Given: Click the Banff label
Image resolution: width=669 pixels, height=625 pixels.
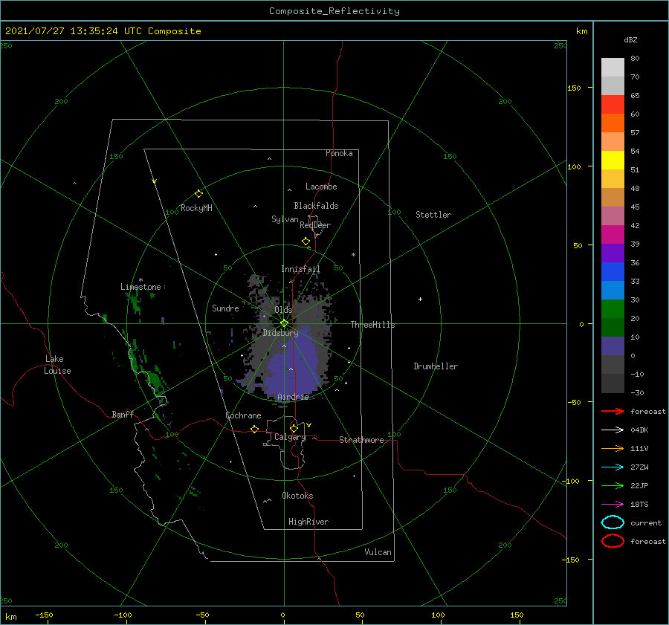Looking at the screenshot, I should click(123, 414).
